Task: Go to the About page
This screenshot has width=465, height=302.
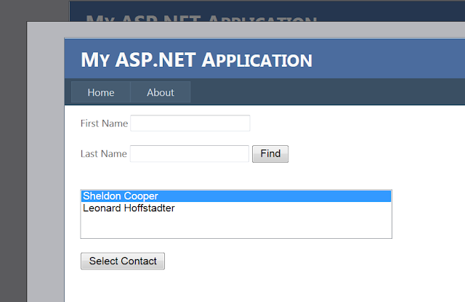Action: pyautogui.click(x=161, y=92)
